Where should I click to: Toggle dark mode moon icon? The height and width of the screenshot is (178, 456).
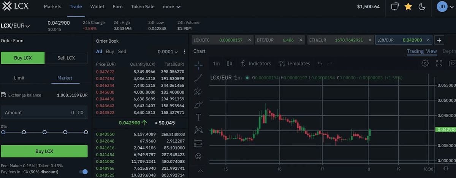pyautogui.click(x=422, y=6)
